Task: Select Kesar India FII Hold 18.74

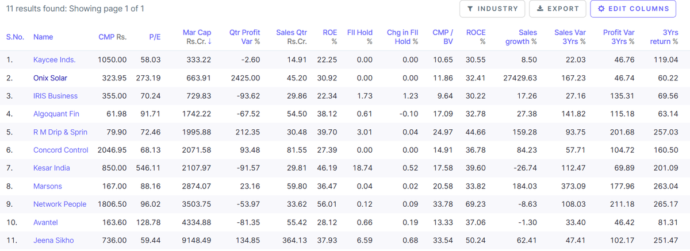Action: coord(363,168)
